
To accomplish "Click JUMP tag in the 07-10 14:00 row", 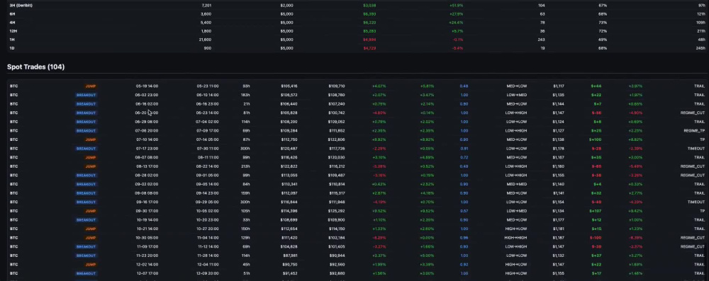I will (91, 139).
